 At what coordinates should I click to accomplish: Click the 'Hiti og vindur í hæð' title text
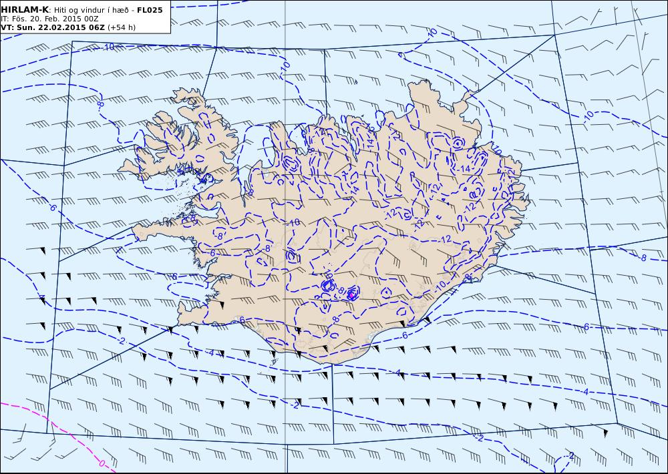92,10
